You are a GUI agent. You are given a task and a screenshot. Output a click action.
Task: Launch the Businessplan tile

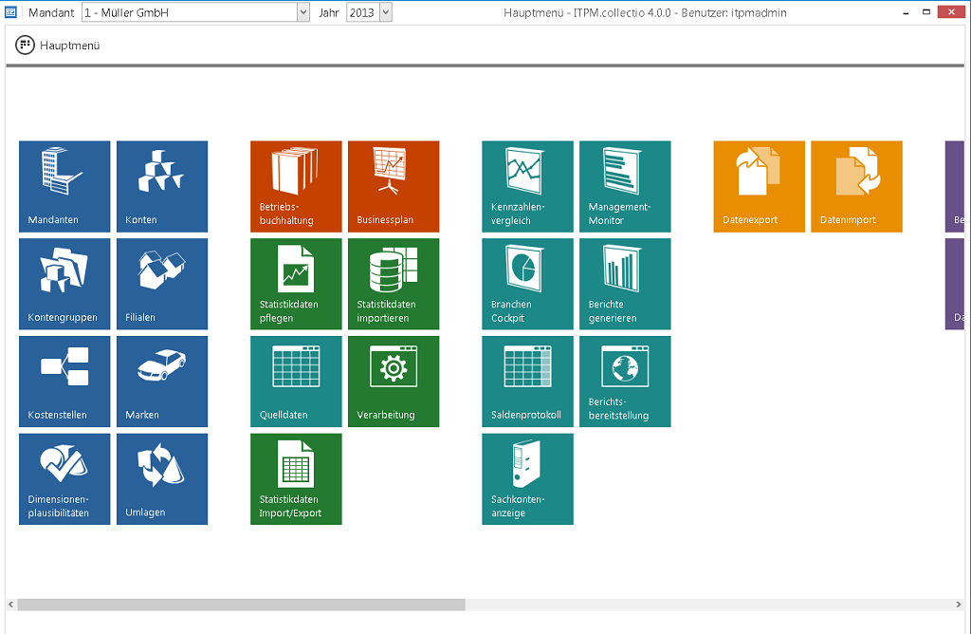point(394,186)
